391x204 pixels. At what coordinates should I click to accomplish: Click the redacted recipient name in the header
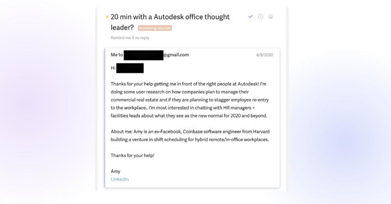(x=143, y=55)
